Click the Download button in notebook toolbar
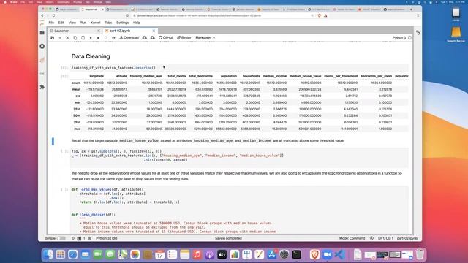 [129, 37]
